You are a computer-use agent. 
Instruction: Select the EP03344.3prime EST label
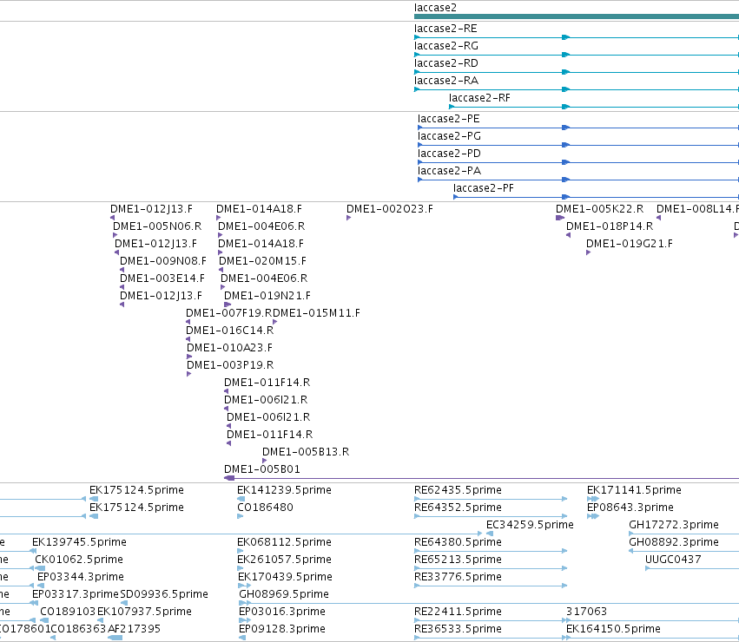(x=81, y=578)
